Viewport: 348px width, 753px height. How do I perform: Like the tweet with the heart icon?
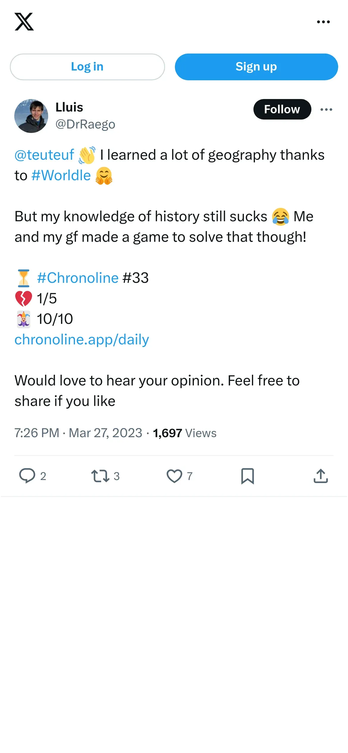[174, 476]
